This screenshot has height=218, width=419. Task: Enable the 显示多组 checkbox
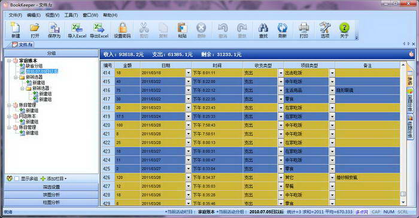click(17, 178)
